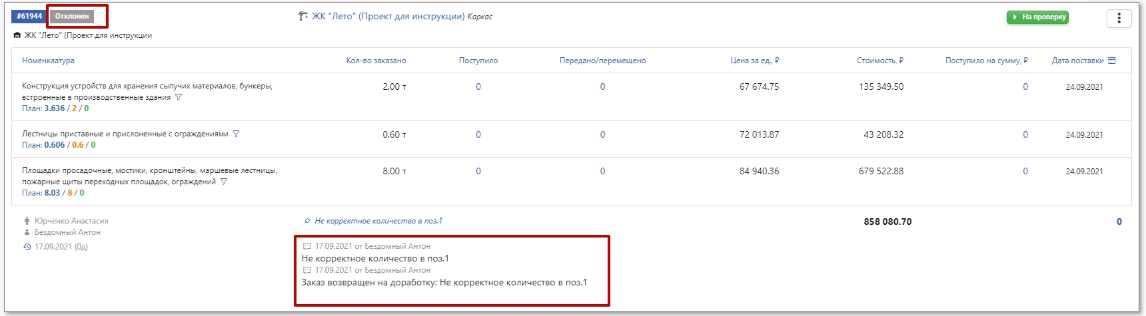Click filter icon next to 'Площадки просадочные' item

(x=224, y=182)
